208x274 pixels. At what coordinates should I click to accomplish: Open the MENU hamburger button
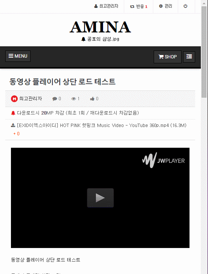[18, 56]
